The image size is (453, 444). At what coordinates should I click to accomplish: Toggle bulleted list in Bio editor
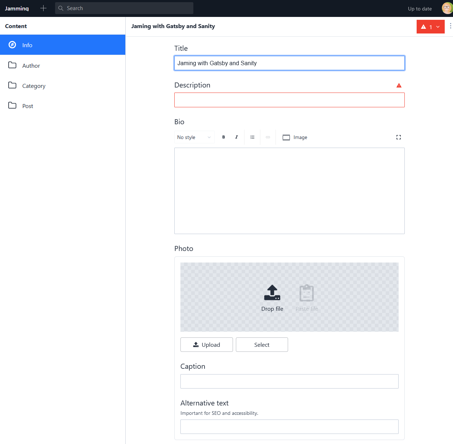click(x=252, y=137)
